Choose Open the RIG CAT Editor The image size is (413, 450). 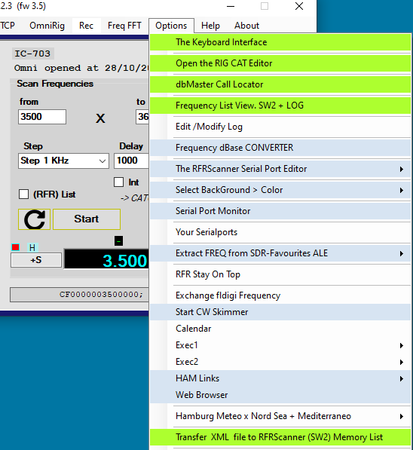click(280, 63)
